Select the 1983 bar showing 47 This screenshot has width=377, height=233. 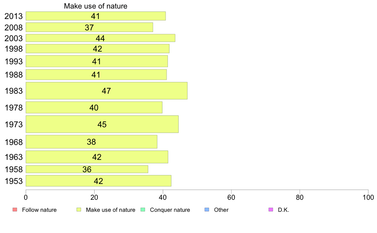point(107,91)
